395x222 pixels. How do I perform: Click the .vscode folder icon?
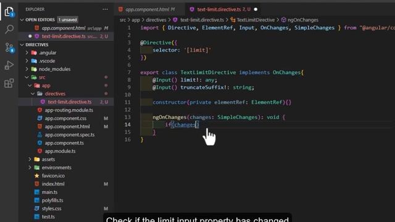[x=34, y=61]
